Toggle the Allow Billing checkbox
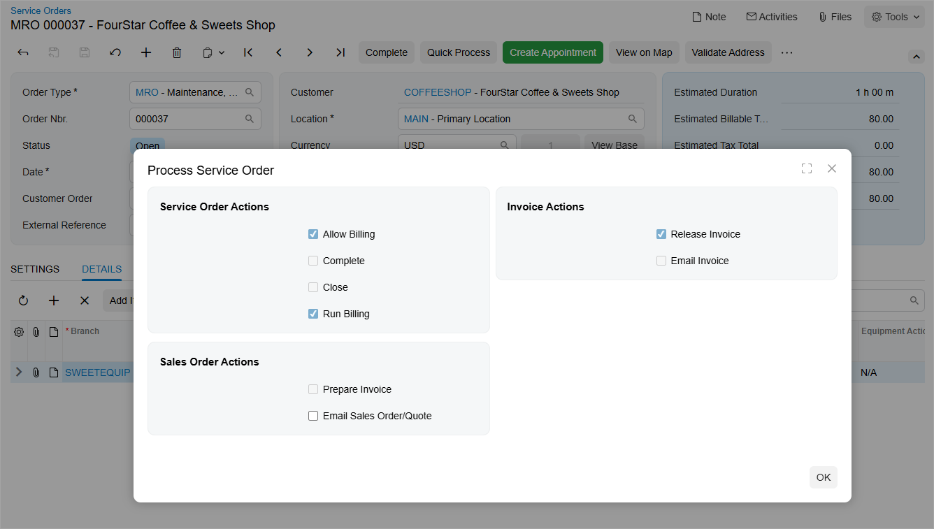Viewport: 934px width, 529px height. coord(313,234)
